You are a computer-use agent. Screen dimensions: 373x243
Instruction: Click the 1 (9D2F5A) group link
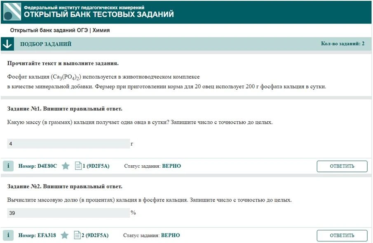point(96,166)
